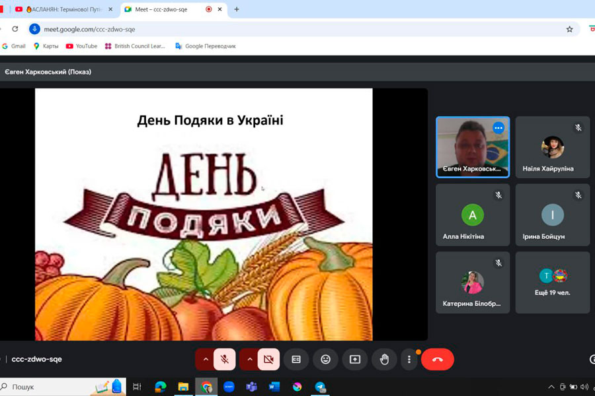Viewport: 595px width, 396px height.
Task: Unmute the microphone in the call
Action: [225, 359]
